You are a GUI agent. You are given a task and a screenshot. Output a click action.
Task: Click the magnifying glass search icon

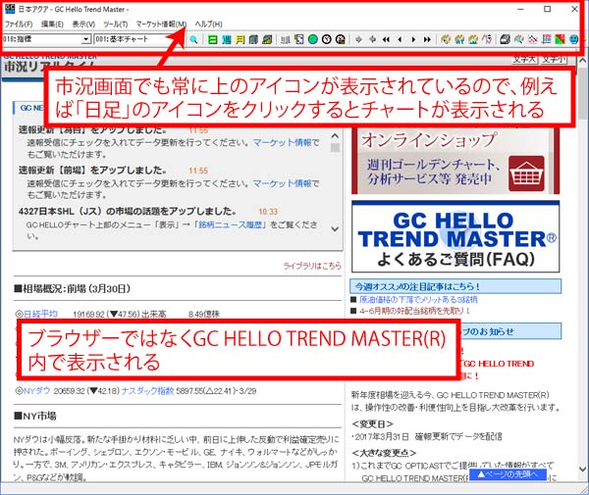193,39
